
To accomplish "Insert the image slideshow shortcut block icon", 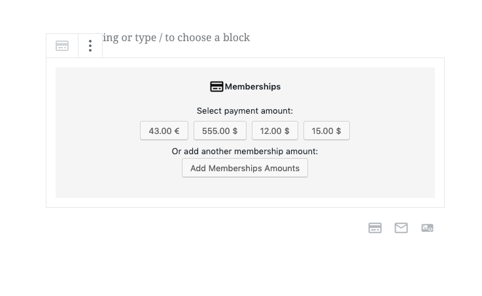I will coord(427,228).
